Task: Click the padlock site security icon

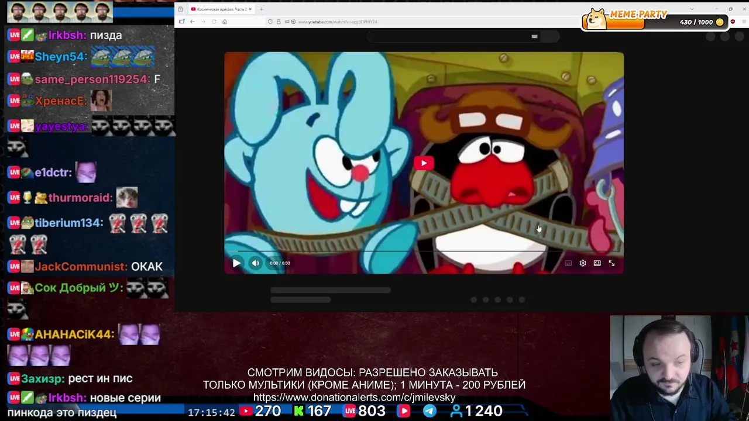Action: pyautogui.click(x=279, y=22)
